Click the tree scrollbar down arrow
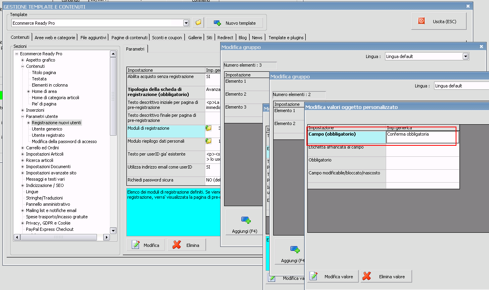The height and width of the screenshot is (290, 489). pyautogui.click(x=113, y=231)
